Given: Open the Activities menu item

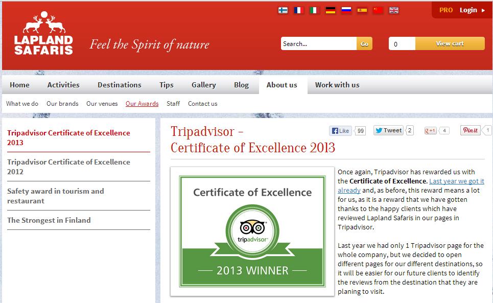Looking at the screenshot, I should coord(63,85).
